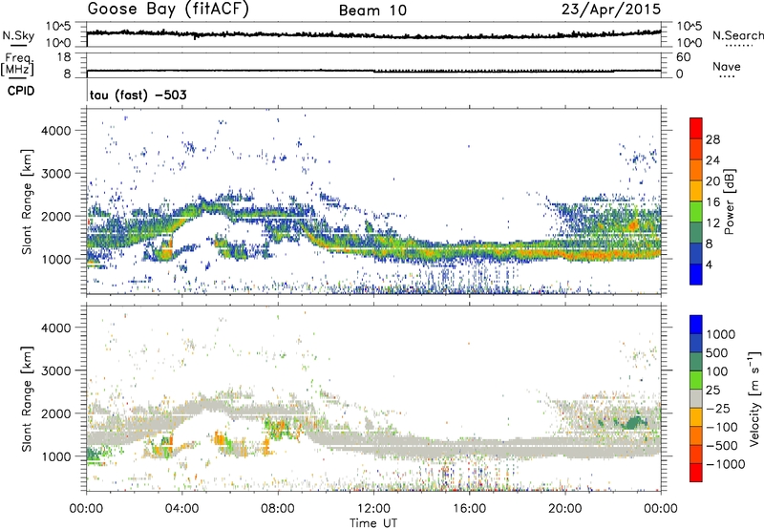The image size is (764, 529).
Task: Click the '60' Nave axis tick
Action: point(683,57)
